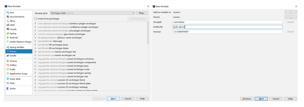Open the Module SDK dropdown
The image size is (304, 107).
point(92,13)
